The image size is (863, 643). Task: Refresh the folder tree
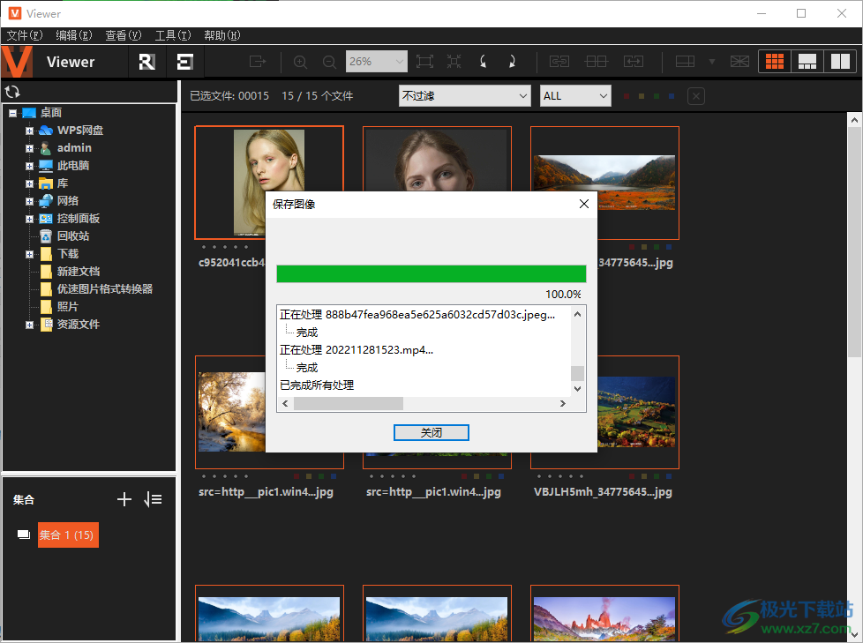point(12,92)
